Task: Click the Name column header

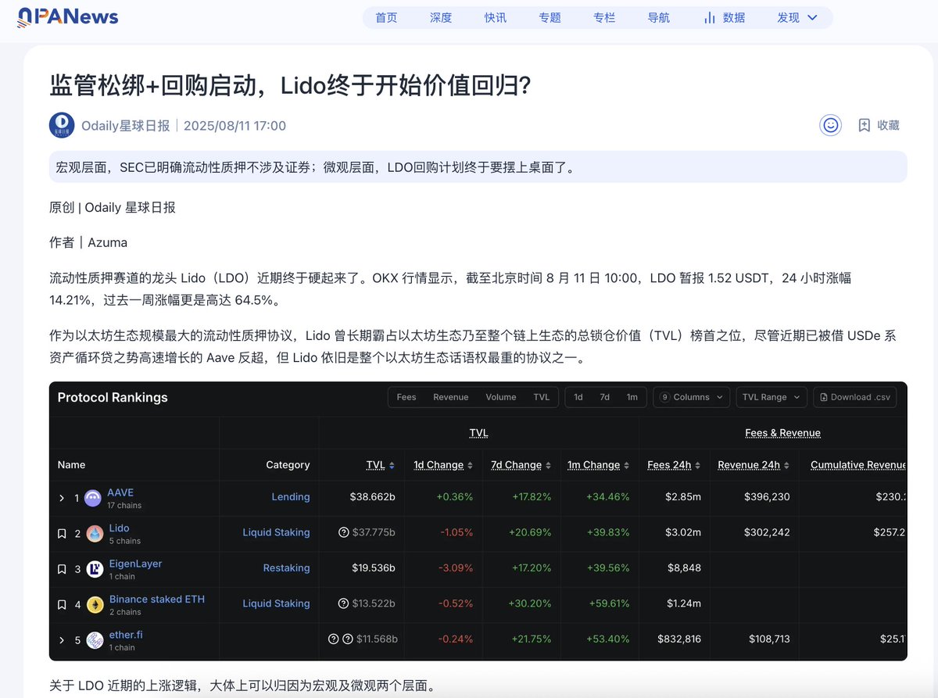Action: point(71,465)
